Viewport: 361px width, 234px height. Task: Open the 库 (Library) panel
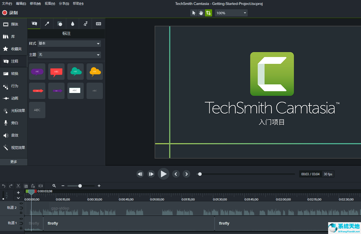pyautogui.click(x=14, y=37)
